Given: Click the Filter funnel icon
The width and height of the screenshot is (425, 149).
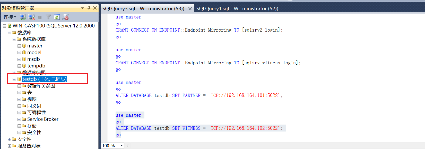Looking at the screenshot, I should pyautogui.click(x=48, y=17).
